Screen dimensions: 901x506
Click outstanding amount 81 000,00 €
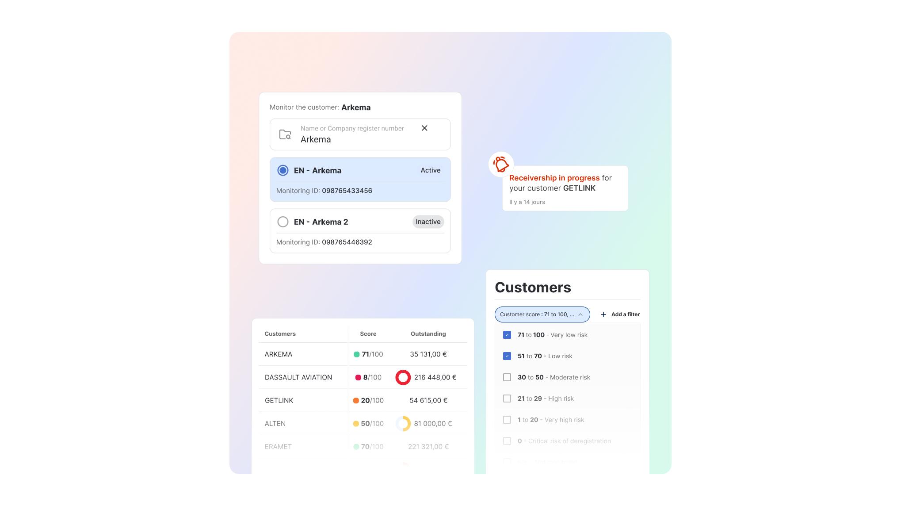point(433,424)
